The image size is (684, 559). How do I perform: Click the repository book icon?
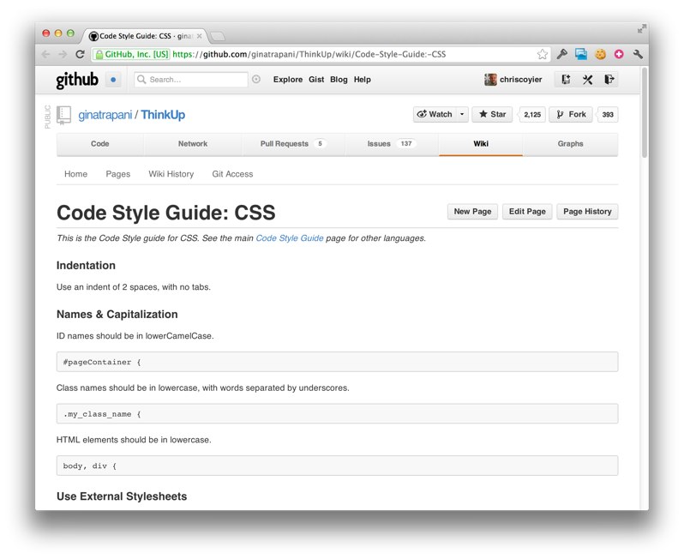(63, 116)
